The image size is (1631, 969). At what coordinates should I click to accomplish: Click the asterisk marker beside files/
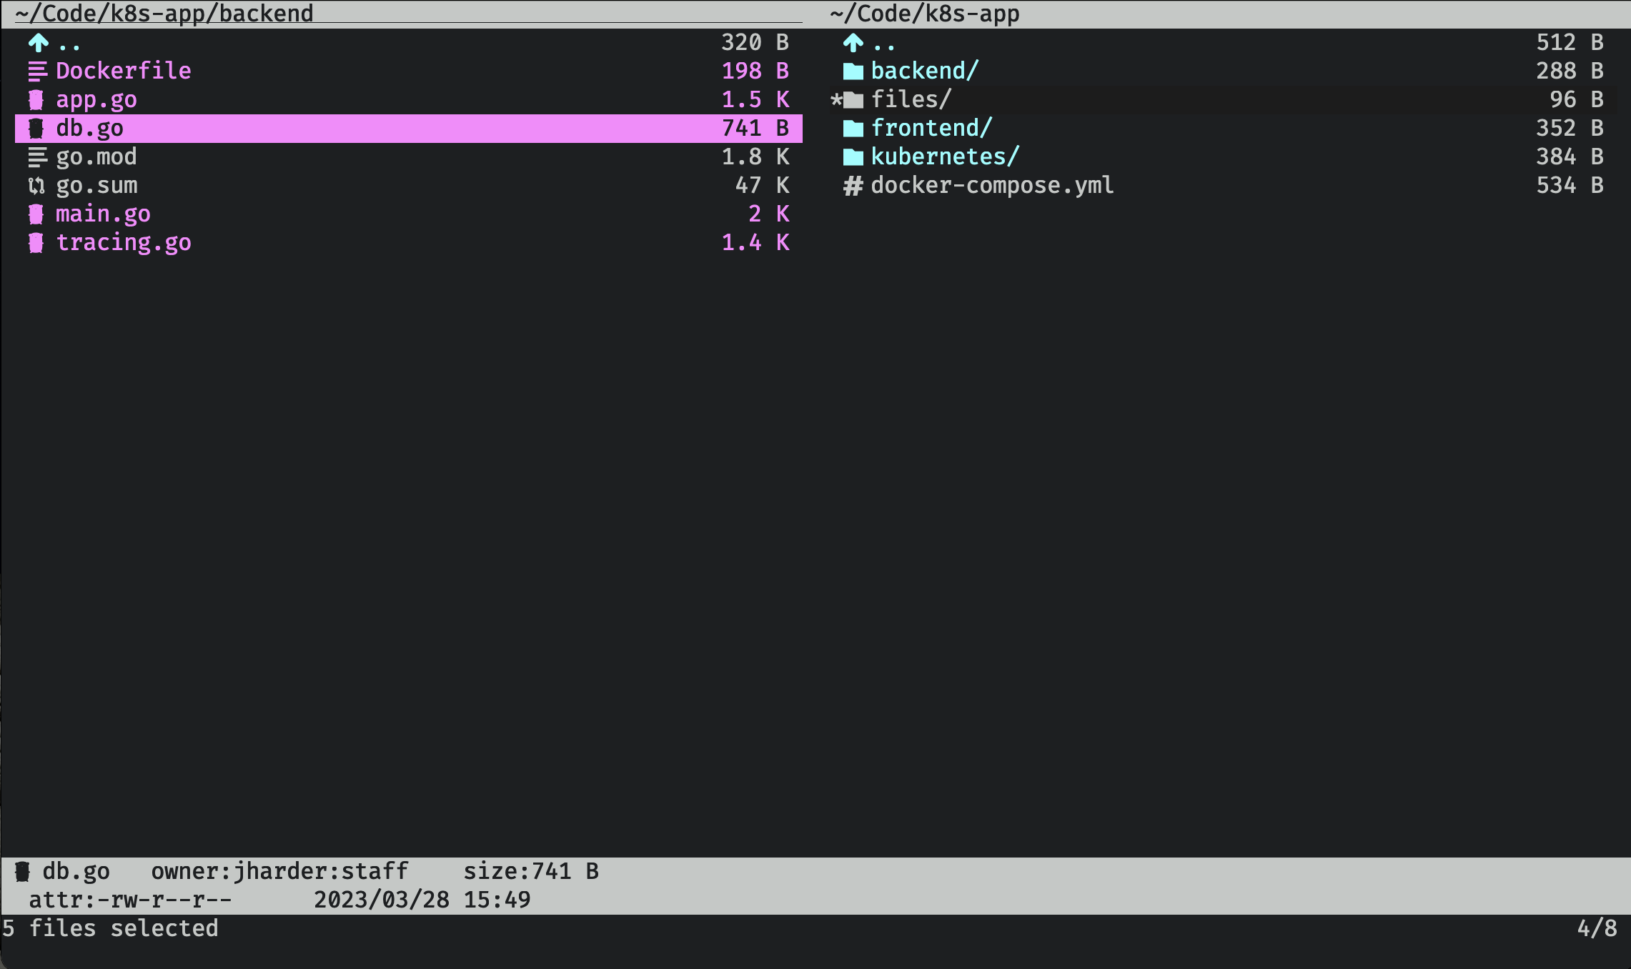click(836, 100)
